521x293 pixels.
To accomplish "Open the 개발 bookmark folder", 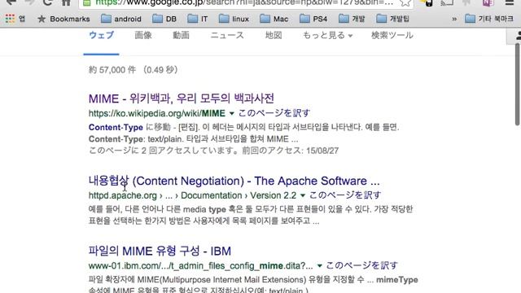I will pos(352,19).
